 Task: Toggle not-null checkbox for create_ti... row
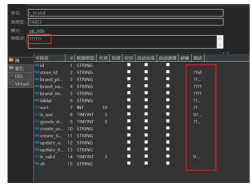point(129,135)
